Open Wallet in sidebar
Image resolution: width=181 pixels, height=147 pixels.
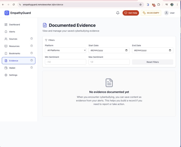click(x=19, y=68)
